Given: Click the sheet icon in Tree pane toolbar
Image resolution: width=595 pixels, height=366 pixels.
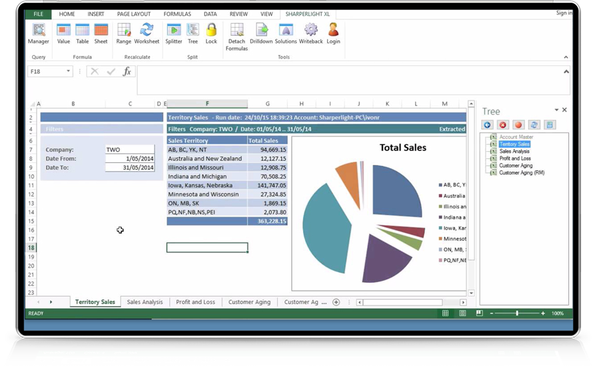Looking at the screenshot, I should (550, 124).
